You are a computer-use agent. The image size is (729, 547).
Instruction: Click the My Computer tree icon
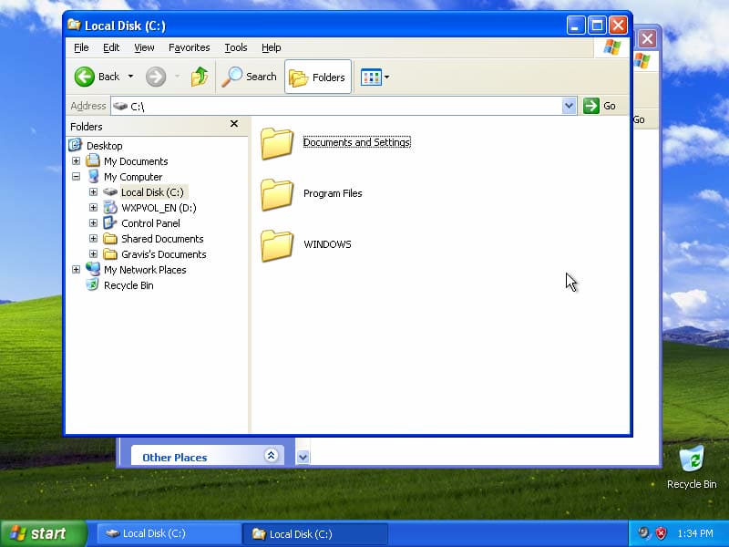93,176
